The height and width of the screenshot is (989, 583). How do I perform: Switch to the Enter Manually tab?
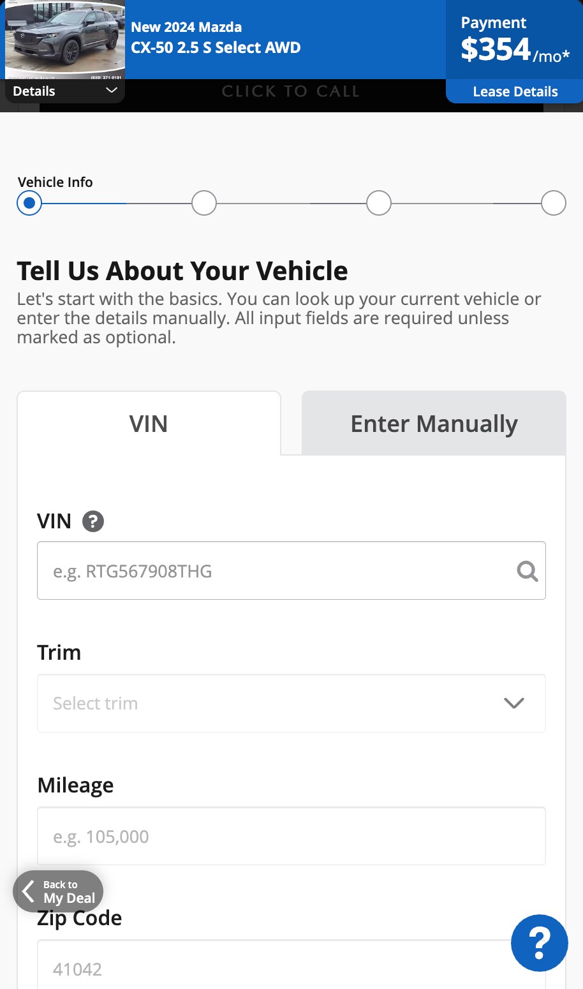[434, 424]
